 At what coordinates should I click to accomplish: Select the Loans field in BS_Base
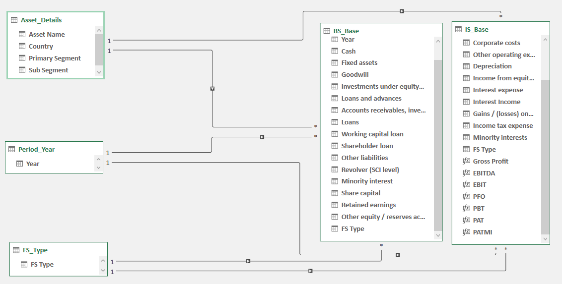click(350, 122)
